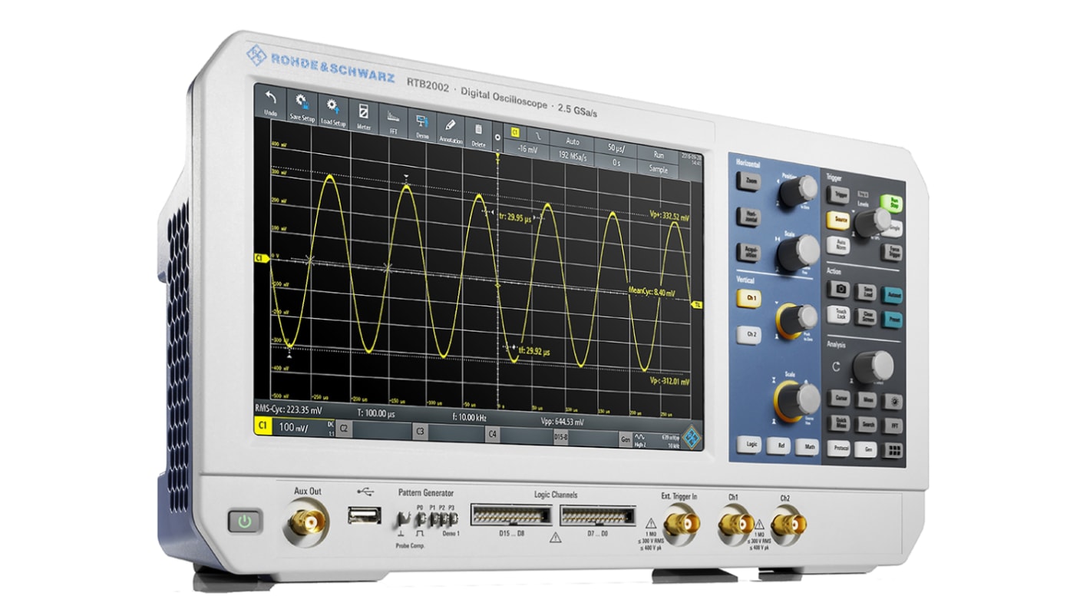Image resolution: width=1090 pixels, height=613 pixels.
Task: Select the Annotation pencil tool
Action: pos(451,130)
